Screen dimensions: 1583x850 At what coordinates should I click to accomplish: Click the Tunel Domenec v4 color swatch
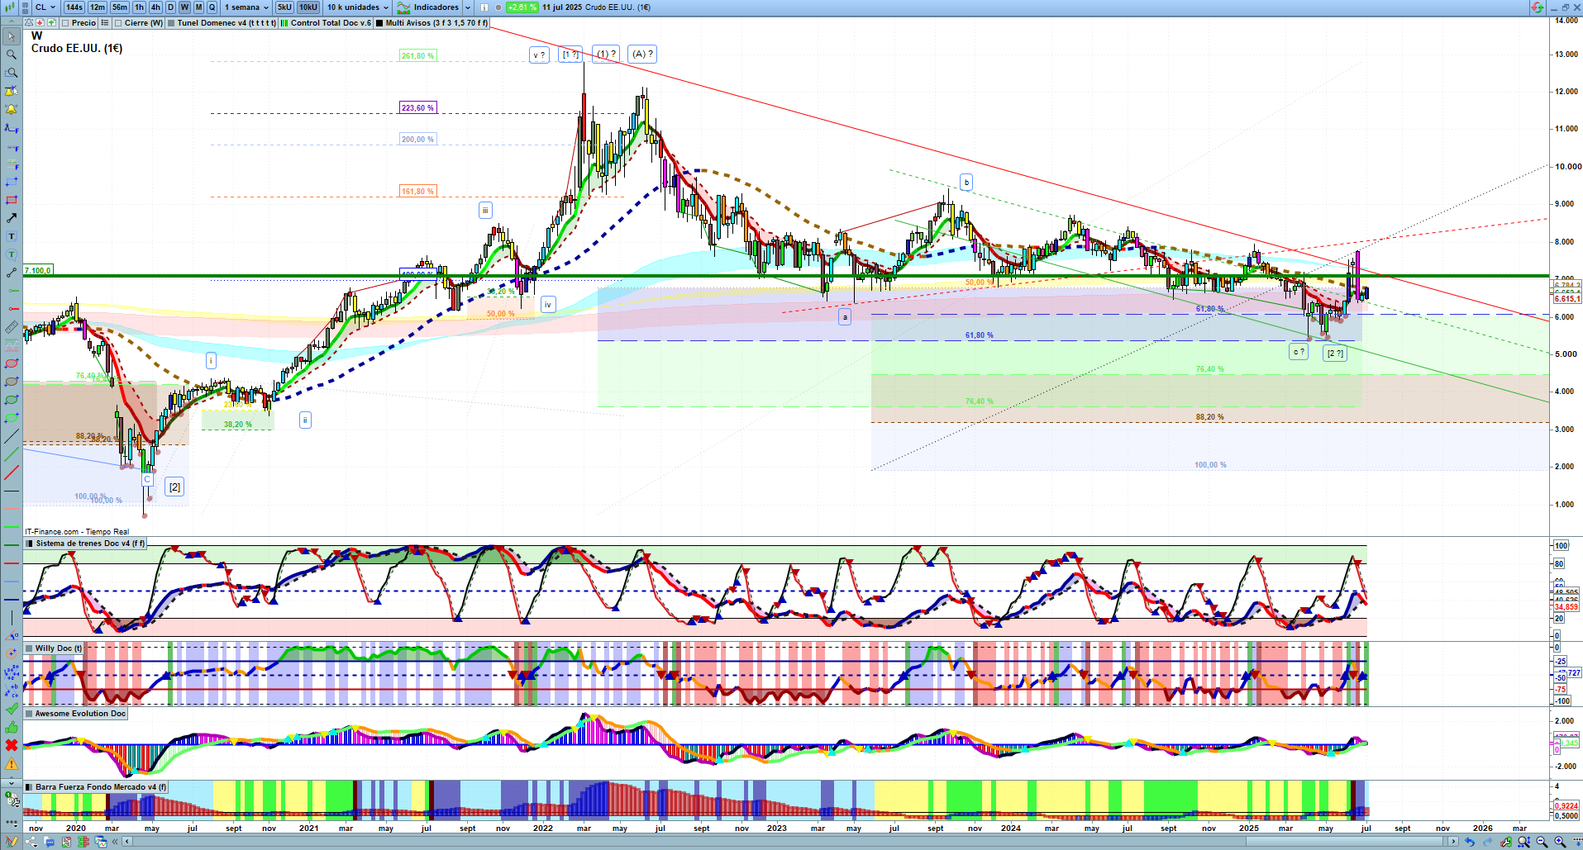pyautogui.click(x=171, y=23)
